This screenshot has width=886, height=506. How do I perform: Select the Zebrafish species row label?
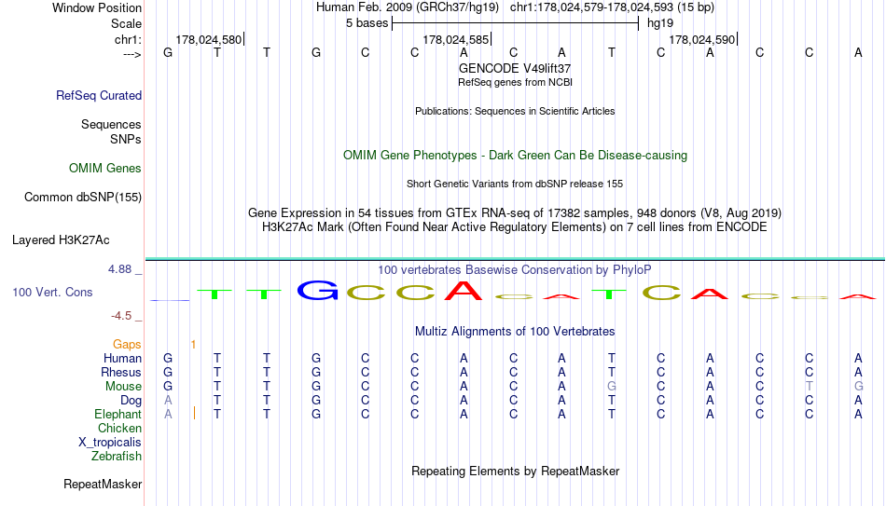(117, 456)
